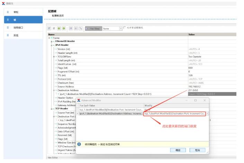Click the Hex View toggle button

tap(93, 29)
